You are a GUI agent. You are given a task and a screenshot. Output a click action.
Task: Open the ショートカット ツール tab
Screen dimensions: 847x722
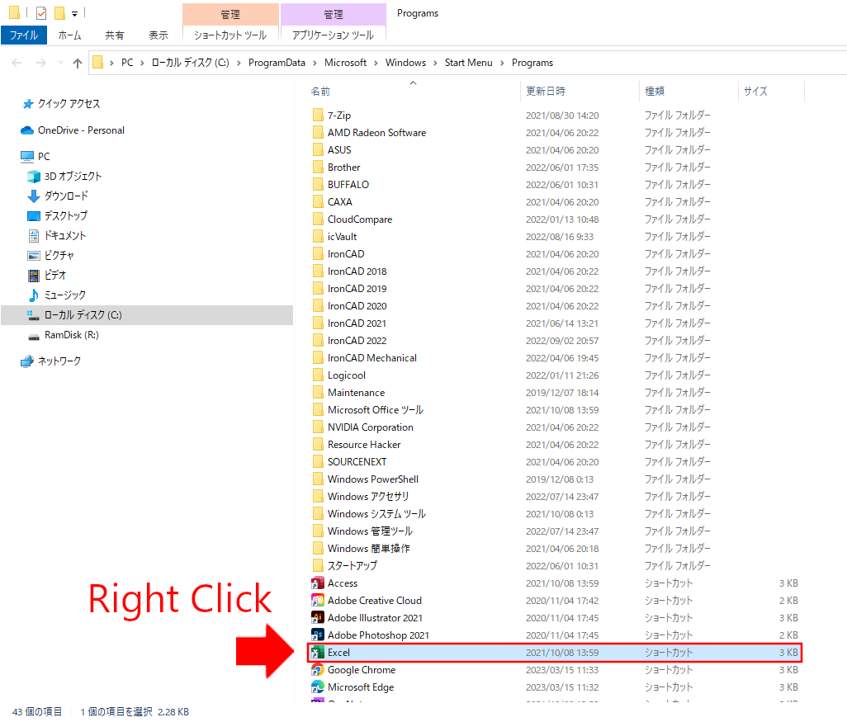tap(230, 35)
